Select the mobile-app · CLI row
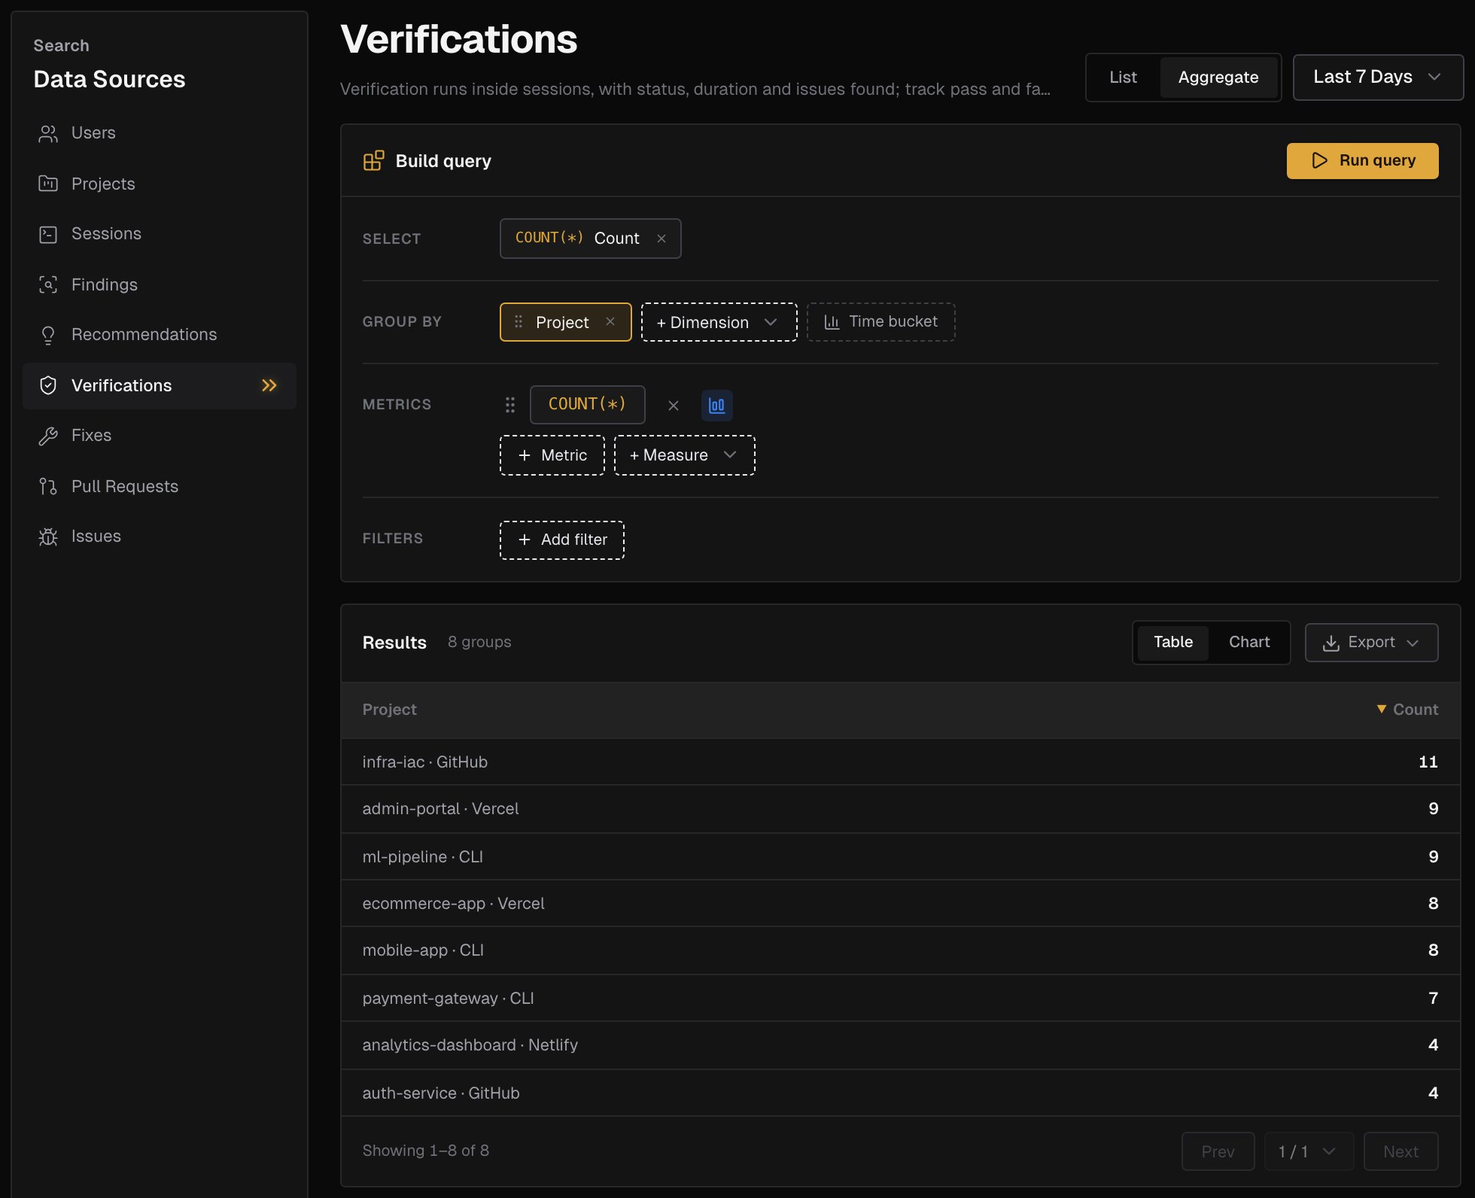 [x=900, y=950]
